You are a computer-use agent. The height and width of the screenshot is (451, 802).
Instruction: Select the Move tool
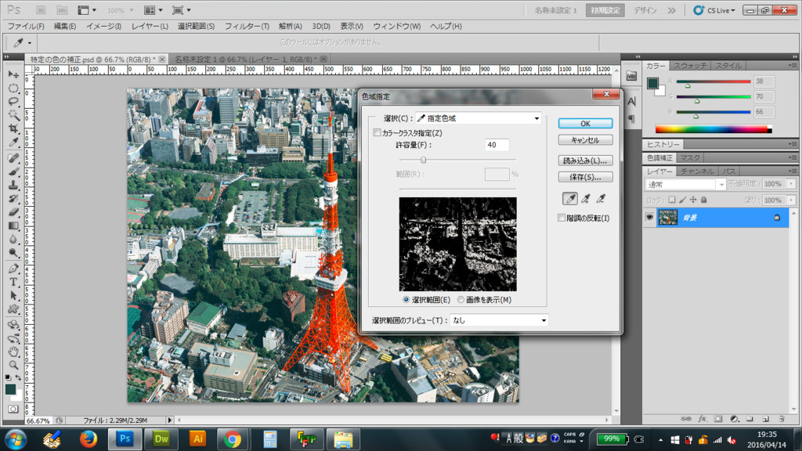pos(13,74)
